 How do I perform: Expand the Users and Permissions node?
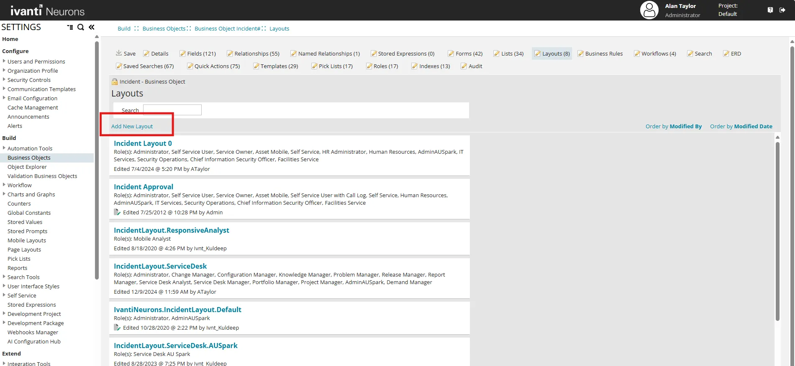pyautogui.click(x=4, y=61)
